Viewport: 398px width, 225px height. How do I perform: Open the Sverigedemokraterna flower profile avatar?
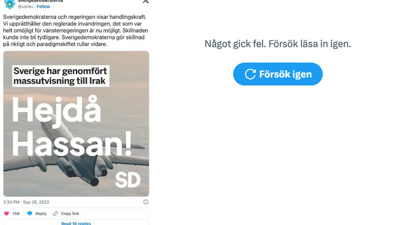[10, 4]
